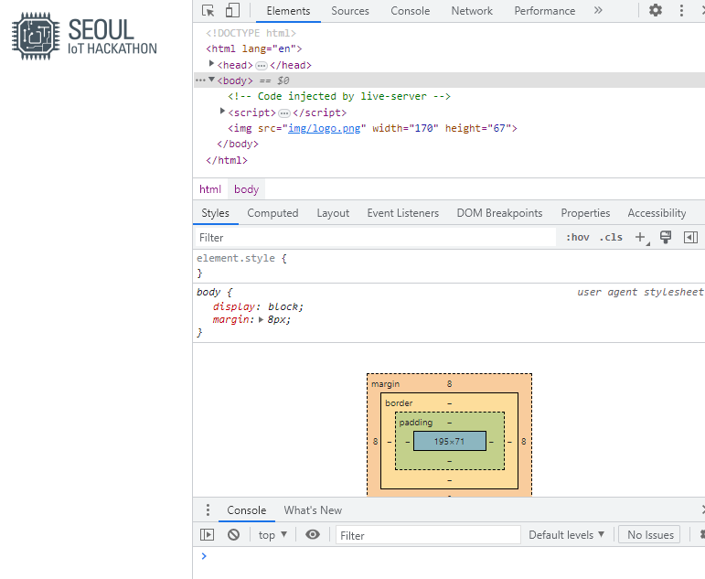Image resolution: width=705 pixels, height=579 pixels.
Task: Add a new style rule plus icon
Action: click(640, 237)
